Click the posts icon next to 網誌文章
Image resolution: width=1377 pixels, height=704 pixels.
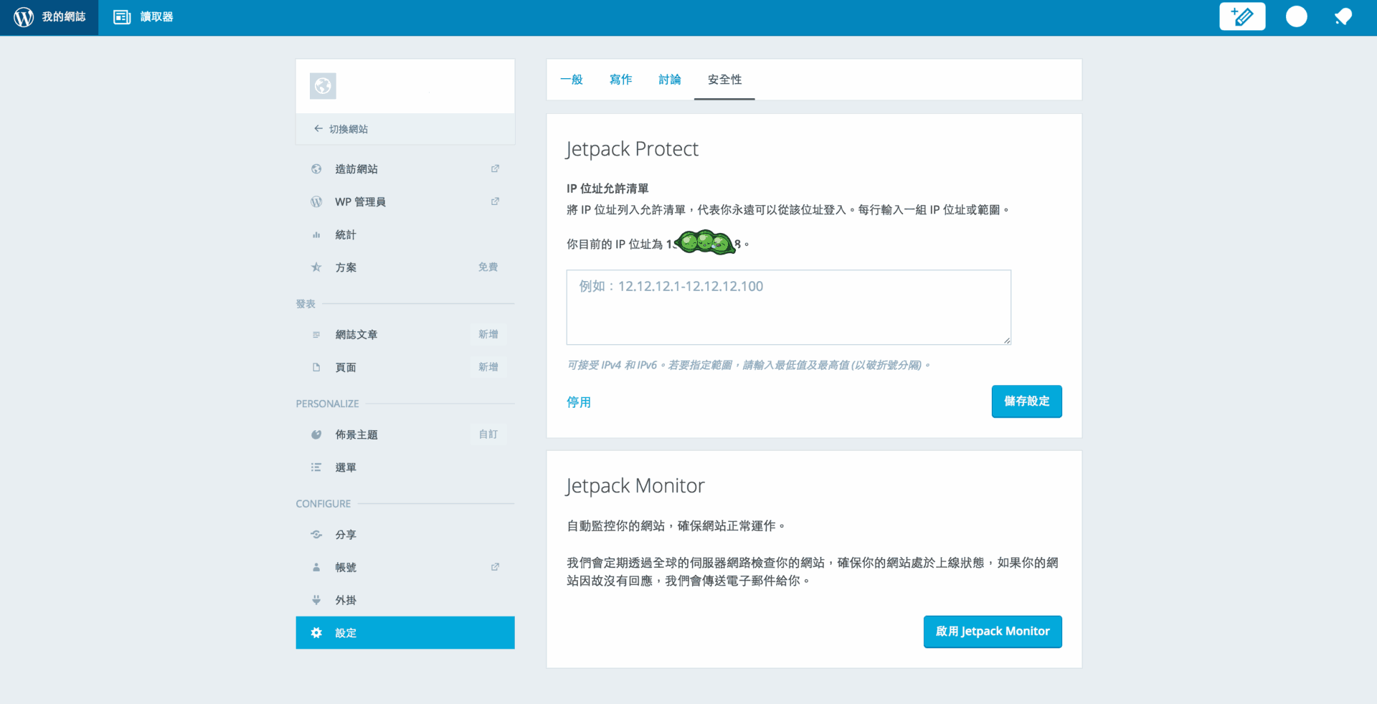pyautogui.click(x=316, y=335)
